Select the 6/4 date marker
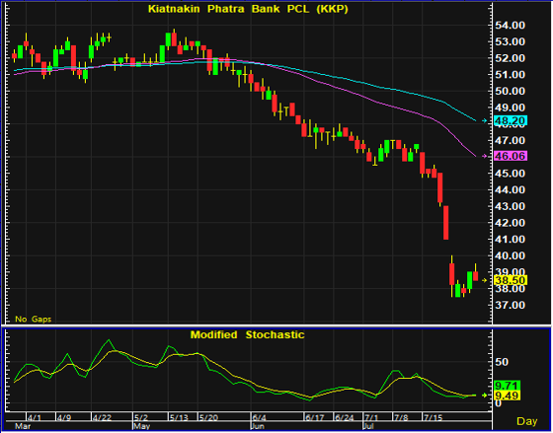Screen dimensions: 553x433 coord(260,418)
